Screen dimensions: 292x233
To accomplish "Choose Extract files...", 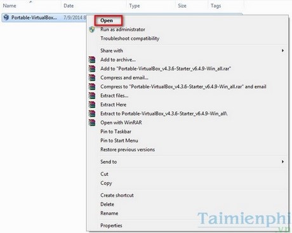I will click(x=114, y=96).
